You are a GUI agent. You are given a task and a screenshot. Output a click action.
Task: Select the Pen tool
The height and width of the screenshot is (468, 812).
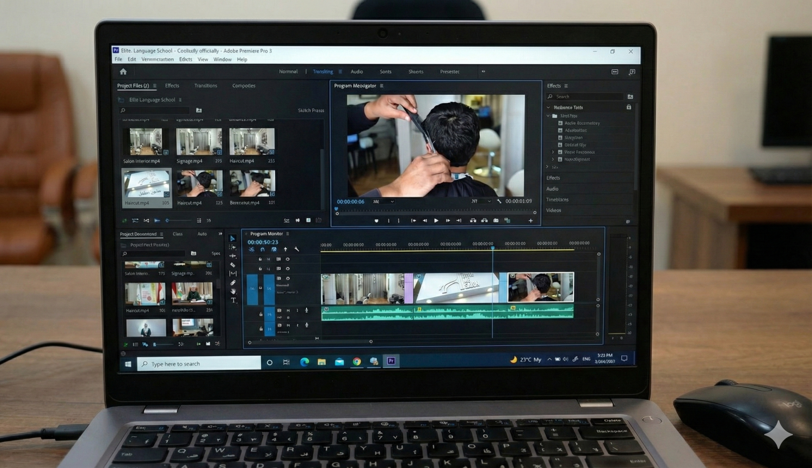[233, 283]
